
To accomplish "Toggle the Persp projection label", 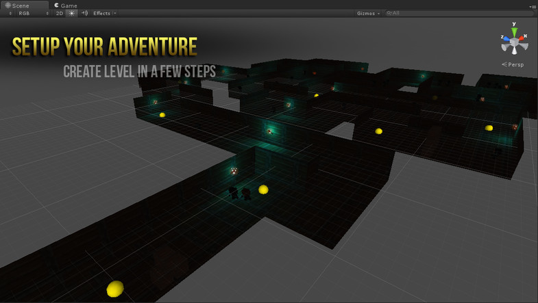I will tap(513, 64).
